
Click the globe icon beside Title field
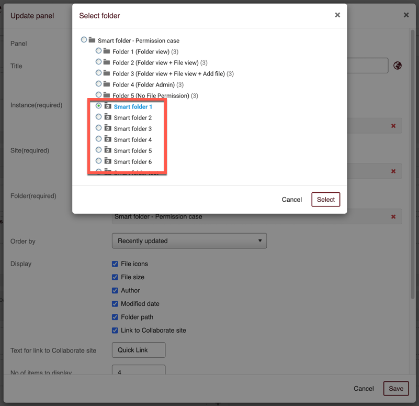coord(398,65)
